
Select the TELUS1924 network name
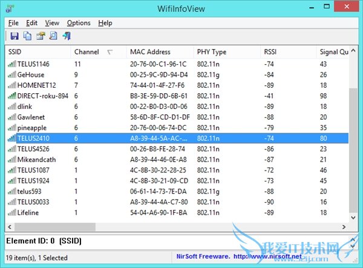pos(33,181)
